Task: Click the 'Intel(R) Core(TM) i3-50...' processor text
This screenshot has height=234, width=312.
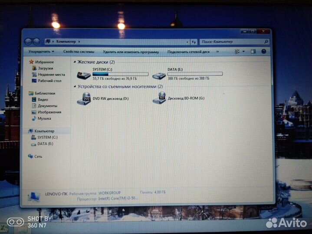Action: click(x=118, y=198)
